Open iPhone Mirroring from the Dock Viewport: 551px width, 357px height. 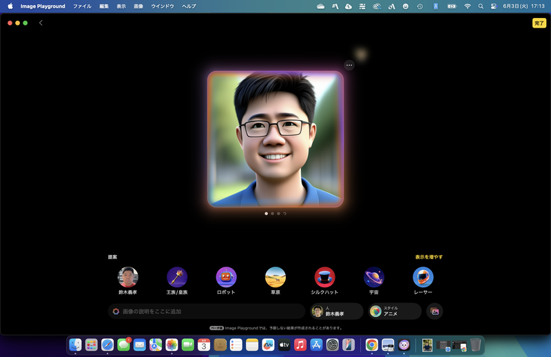(x=349, y=345)
